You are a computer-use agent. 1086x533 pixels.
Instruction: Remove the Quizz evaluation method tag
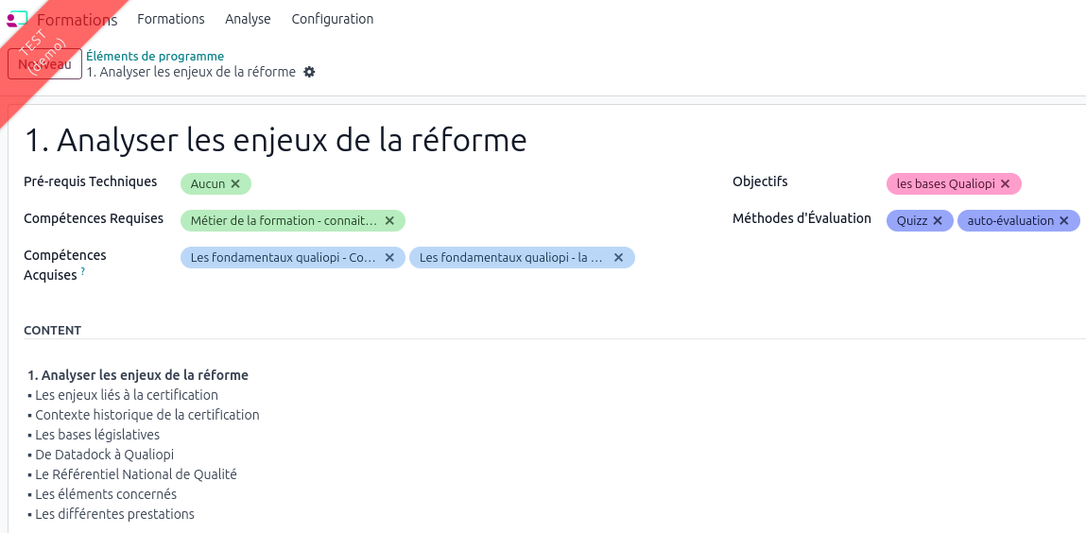tap(938, 221)
